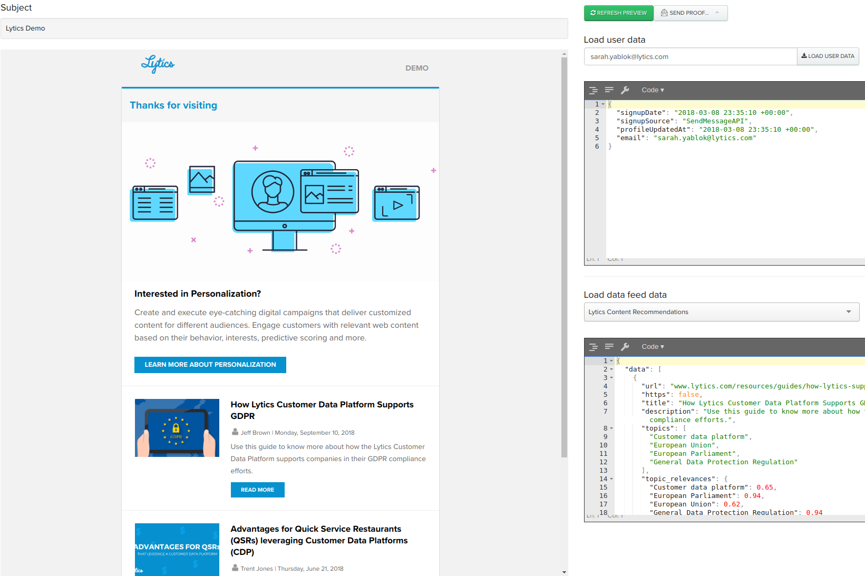Collapse the "data" array fold at line 2
Screen dimensions: 865x576
611,369
